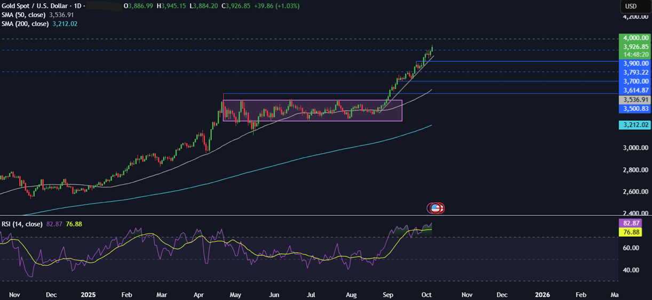This screenshot has width=652, height=300.
Task: Click the blue 3,500.83 price label
Action: (x=634, y=109)
